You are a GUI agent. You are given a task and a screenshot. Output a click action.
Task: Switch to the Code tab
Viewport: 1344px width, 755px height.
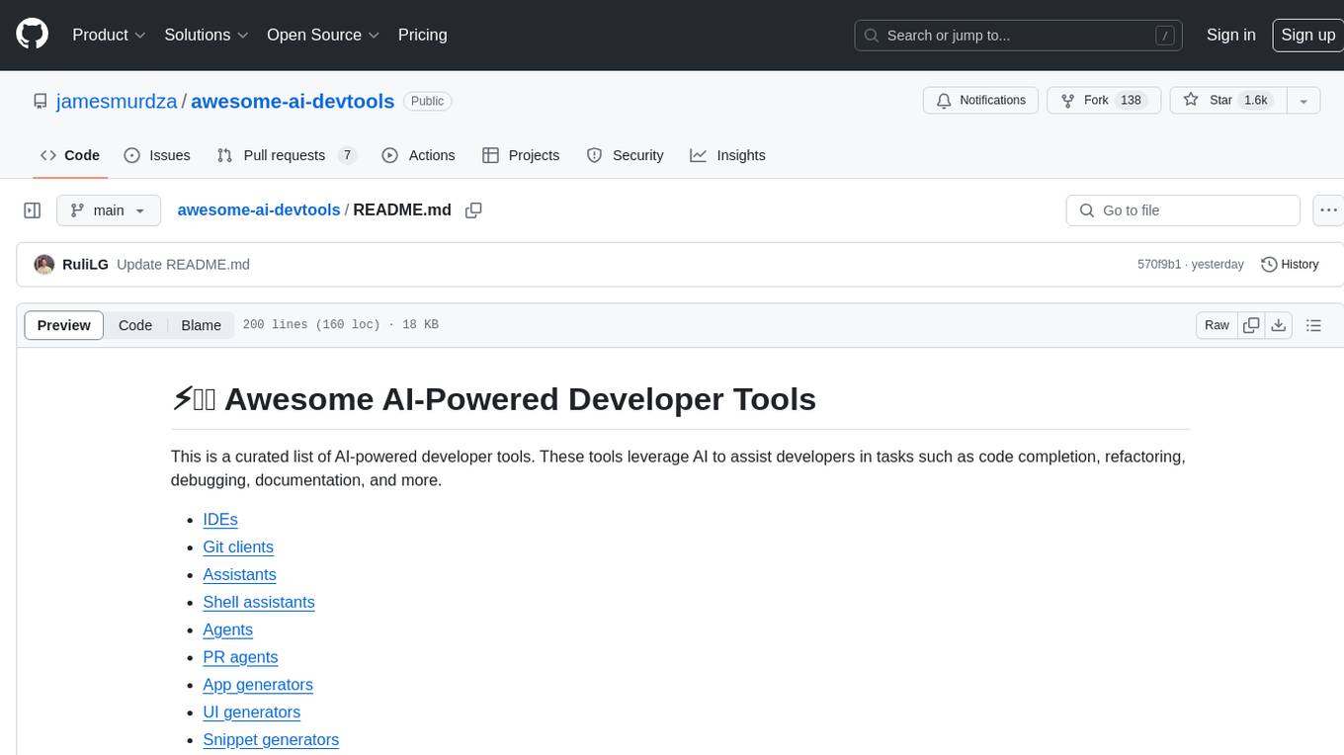coord(70,155)
